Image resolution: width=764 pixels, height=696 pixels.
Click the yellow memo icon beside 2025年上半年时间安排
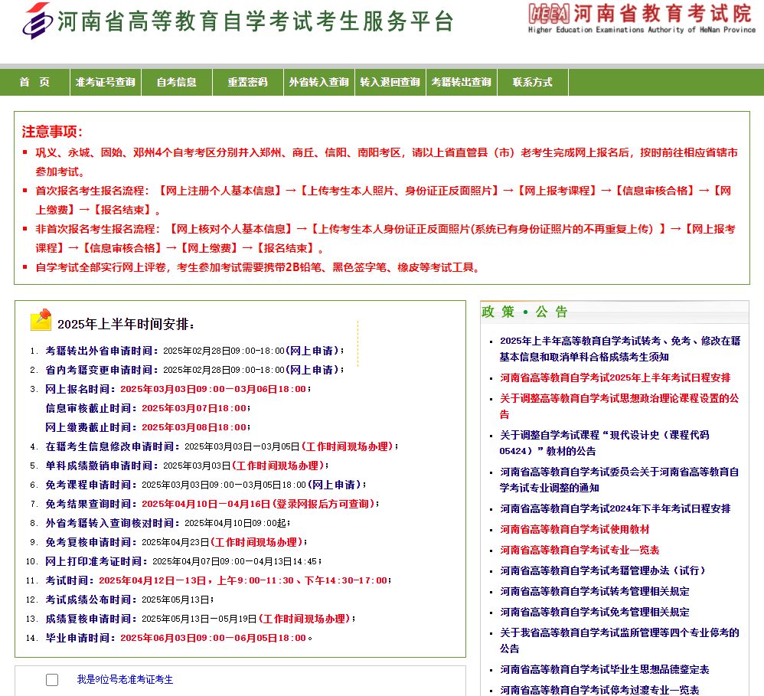click(43, 321)
